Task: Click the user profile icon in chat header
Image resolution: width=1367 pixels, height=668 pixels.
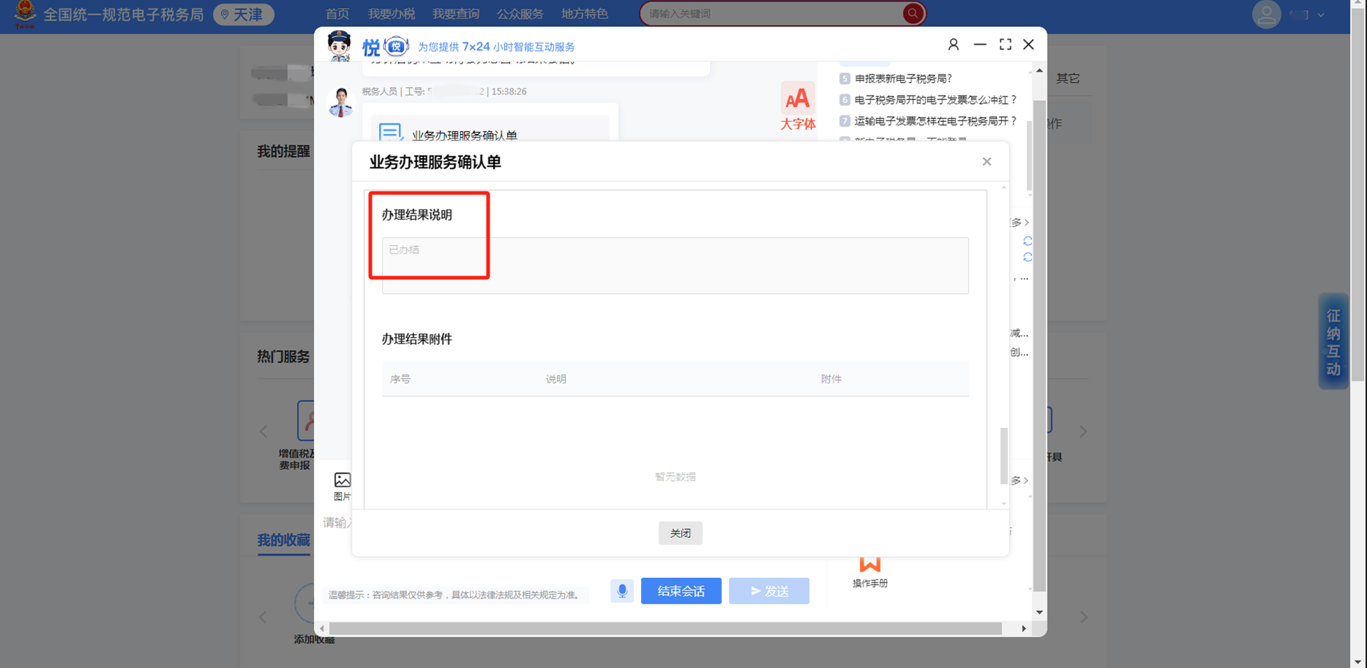Action: (x=953, y=45)
